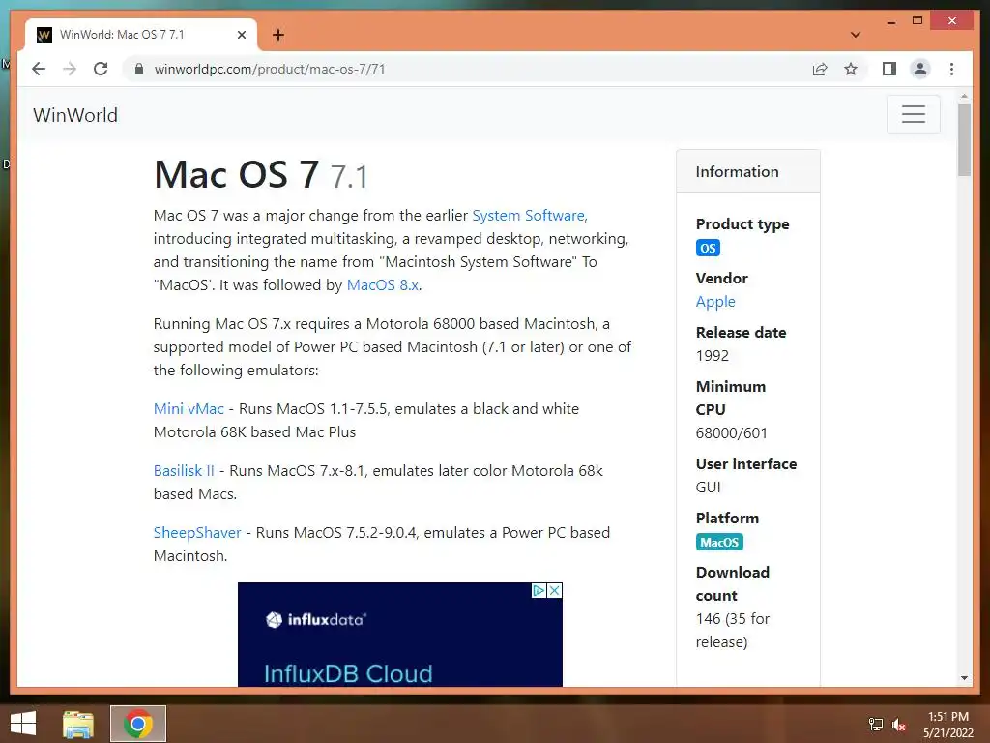Screen dimensions: 990x743
Task: Open the Apple vendor link
Action: coord(715,302)
